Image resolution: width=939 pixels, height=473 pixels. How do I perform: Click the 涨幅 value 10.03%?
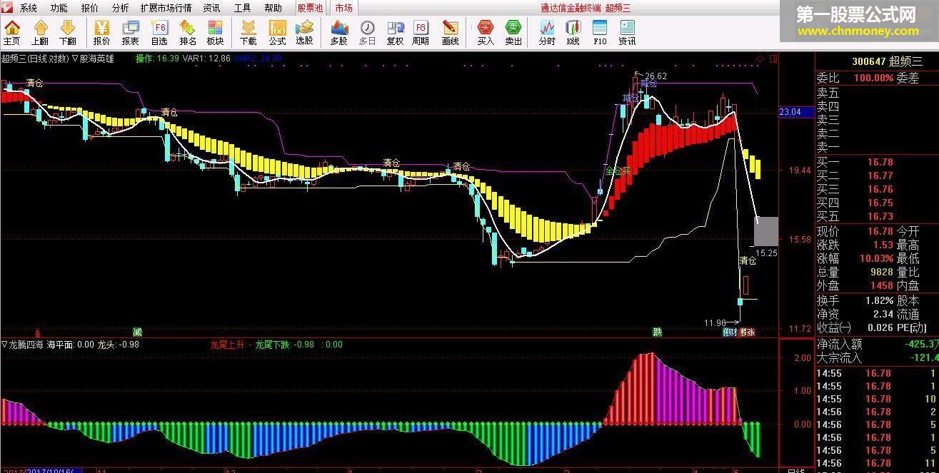(876, 259)
